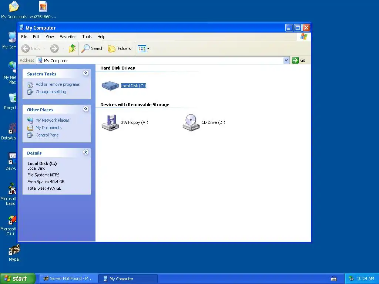Screen dimensions: 379x284
Task: Click the Windows flag logo in menu bar
Action: 303,37
